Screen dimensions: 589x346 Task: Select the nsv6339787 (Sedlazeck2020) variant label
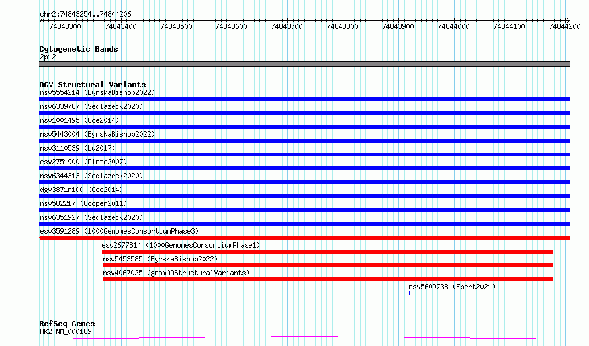[x=91, y=106]
